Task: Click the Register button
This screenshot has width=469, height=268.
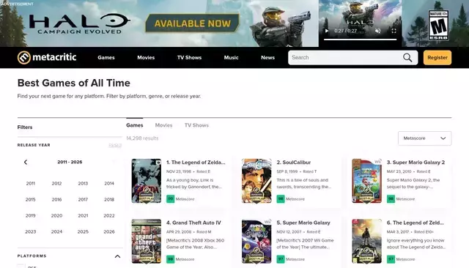Action: tap(437, 58)
